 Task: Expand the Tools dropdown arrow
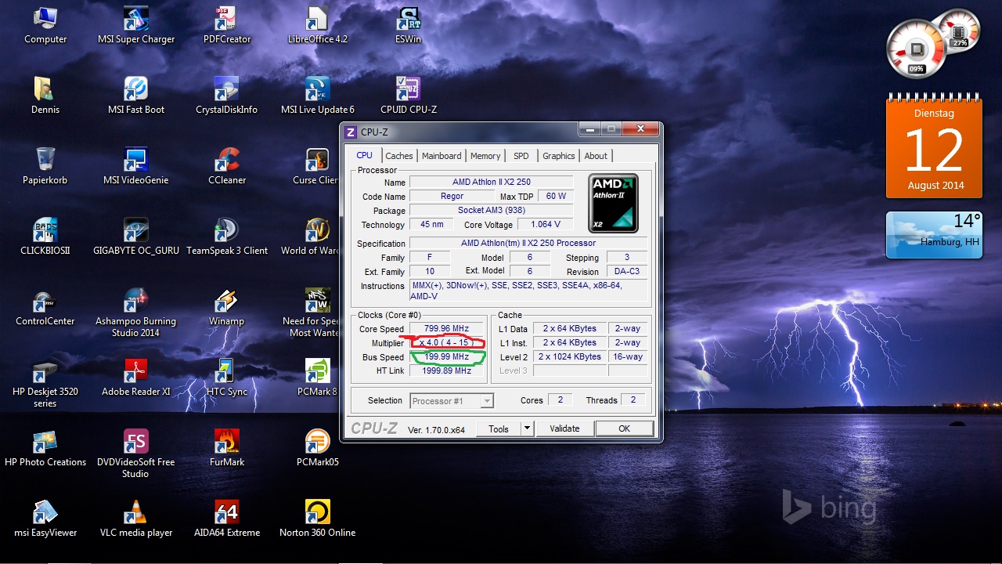click(527, 428)
